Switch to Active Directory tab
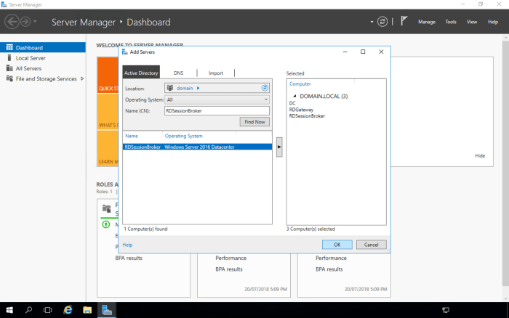The height and width of the screenshot is (318, 509). tap(141, 73)
